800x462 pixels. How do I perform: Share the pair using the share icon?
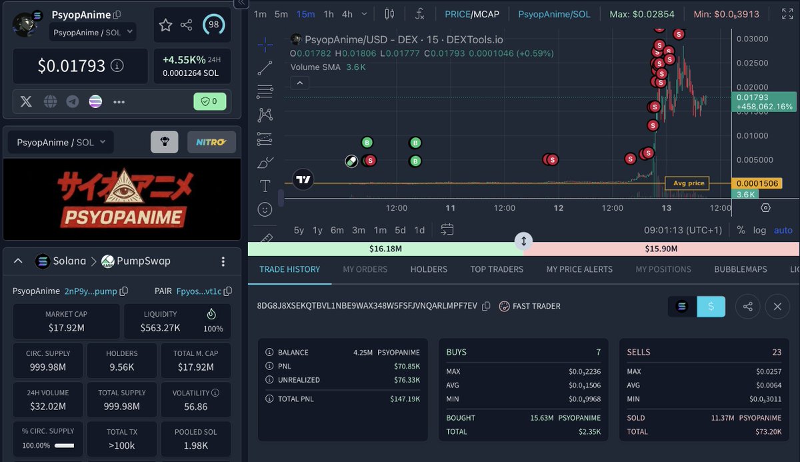tap(187, 25)
